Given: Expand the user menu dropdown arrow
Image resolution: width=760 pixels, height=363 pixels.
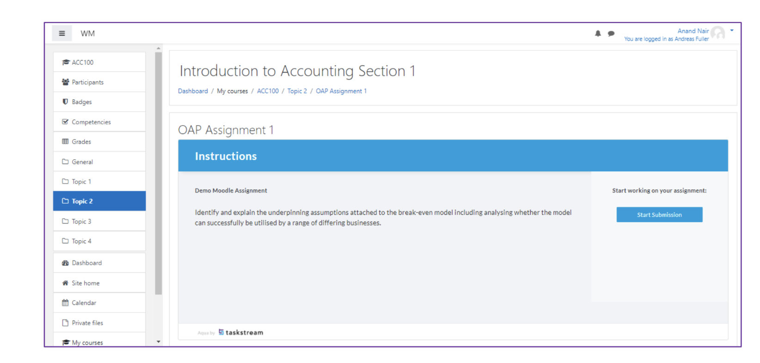Looking at the screenshot, I should point(732,30).
